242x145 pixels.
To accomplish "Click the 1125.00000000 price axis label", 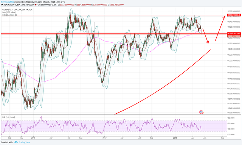I will click(234, 83).
